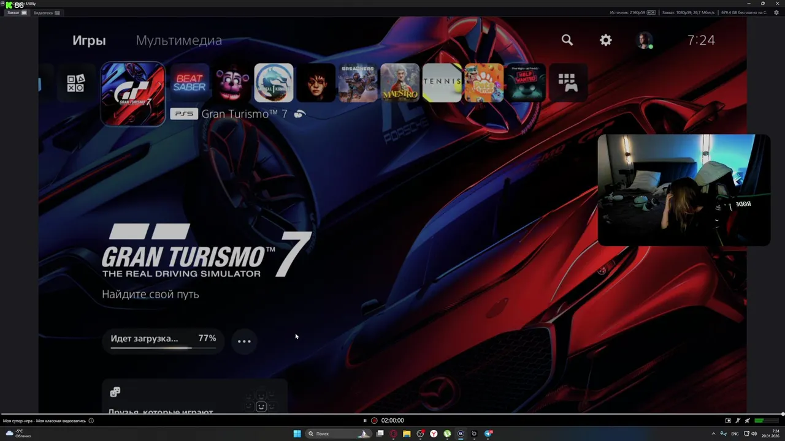
Task: Click the Источник: 2160p59 text
Action: click(627, 12)
